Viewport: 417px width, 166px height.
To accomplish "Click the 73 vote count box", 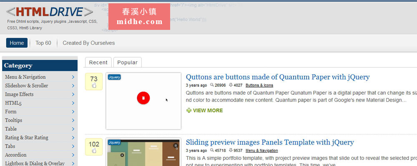I will click(93, 81).
